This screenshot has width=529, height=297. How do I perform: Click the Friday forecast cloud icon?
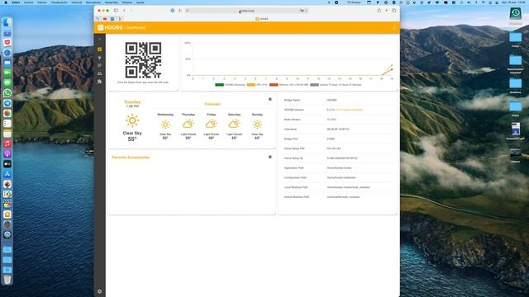tap(212, 125)
